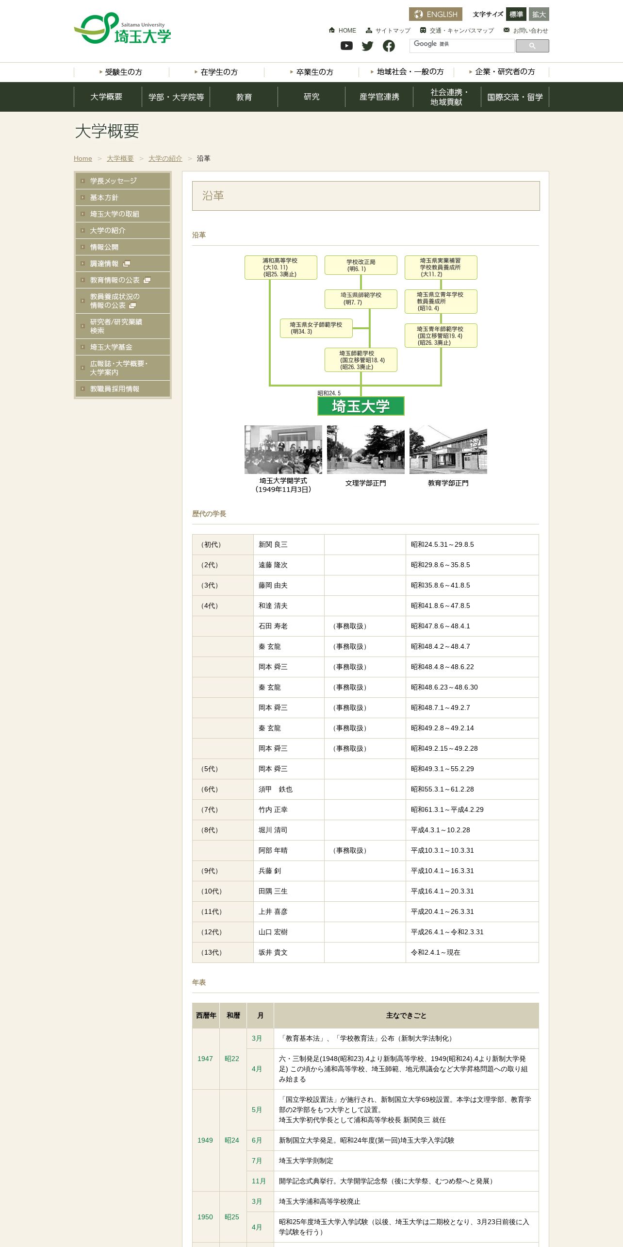Select president name 新関 良三 cell
This screenshot has height=1247, width=623.
click(289, 545)
